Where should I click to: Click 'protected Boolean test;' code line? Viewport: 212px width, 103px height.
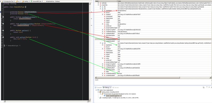tap(19, 14)
